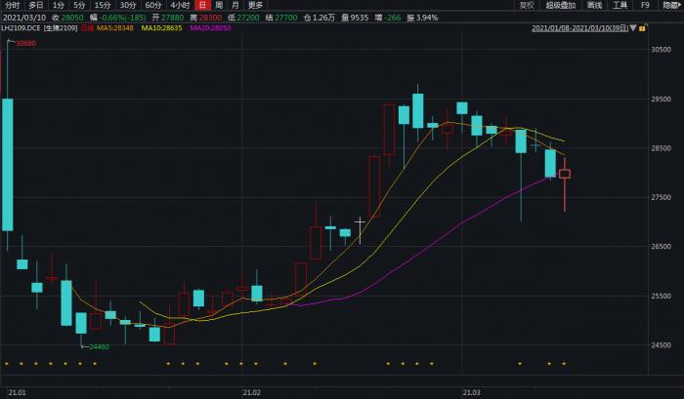The image size is (684, 399).
Task: Open the 更多 periods menu
Action: 256,5
